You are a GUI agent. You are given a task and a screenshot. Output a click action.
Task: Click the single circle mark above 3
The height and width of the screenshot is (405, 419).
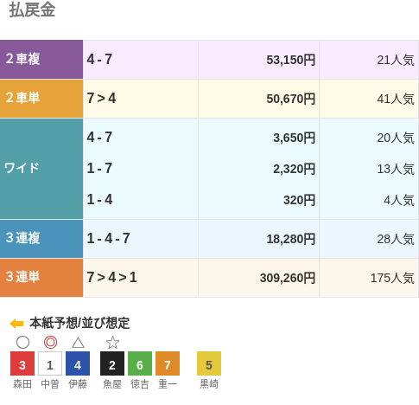pos(22,343)
